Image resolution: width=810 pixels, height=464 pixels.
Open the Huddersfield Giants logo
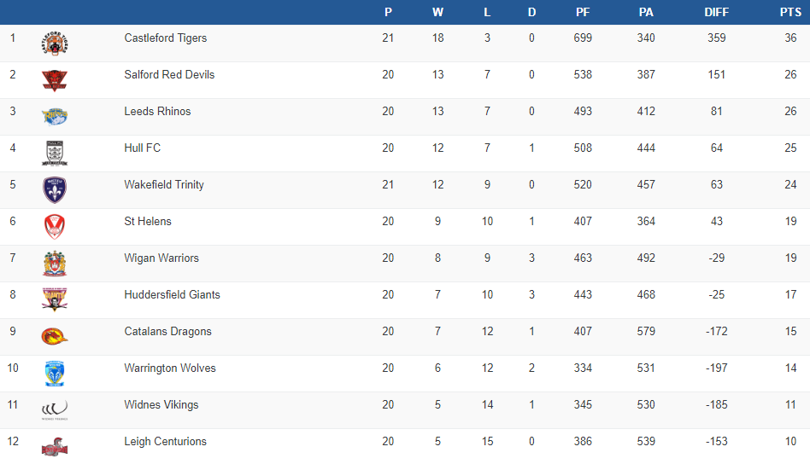(55, 299)
